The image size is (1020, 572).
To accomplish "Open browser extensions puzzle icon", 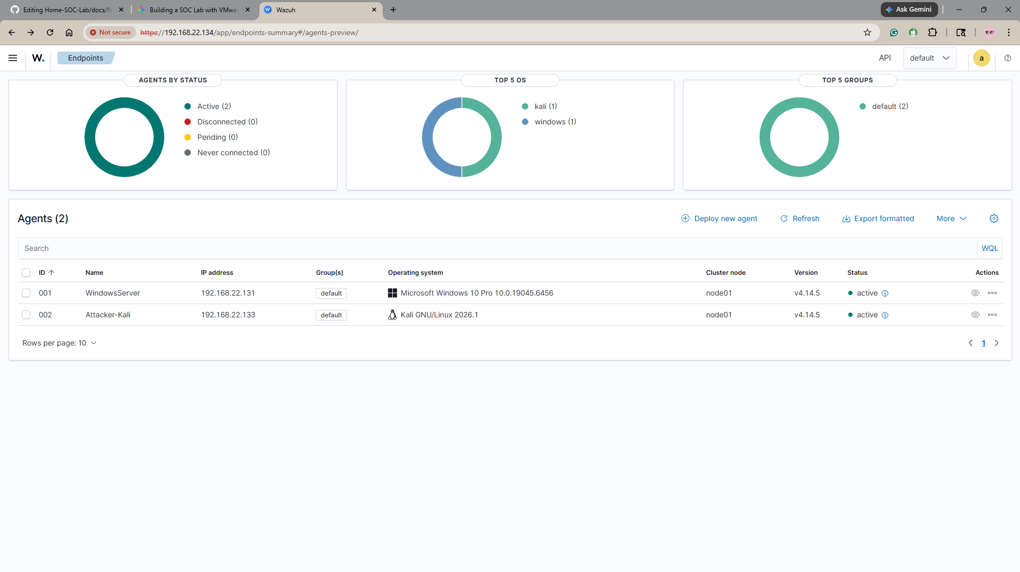I will point(932,32).
